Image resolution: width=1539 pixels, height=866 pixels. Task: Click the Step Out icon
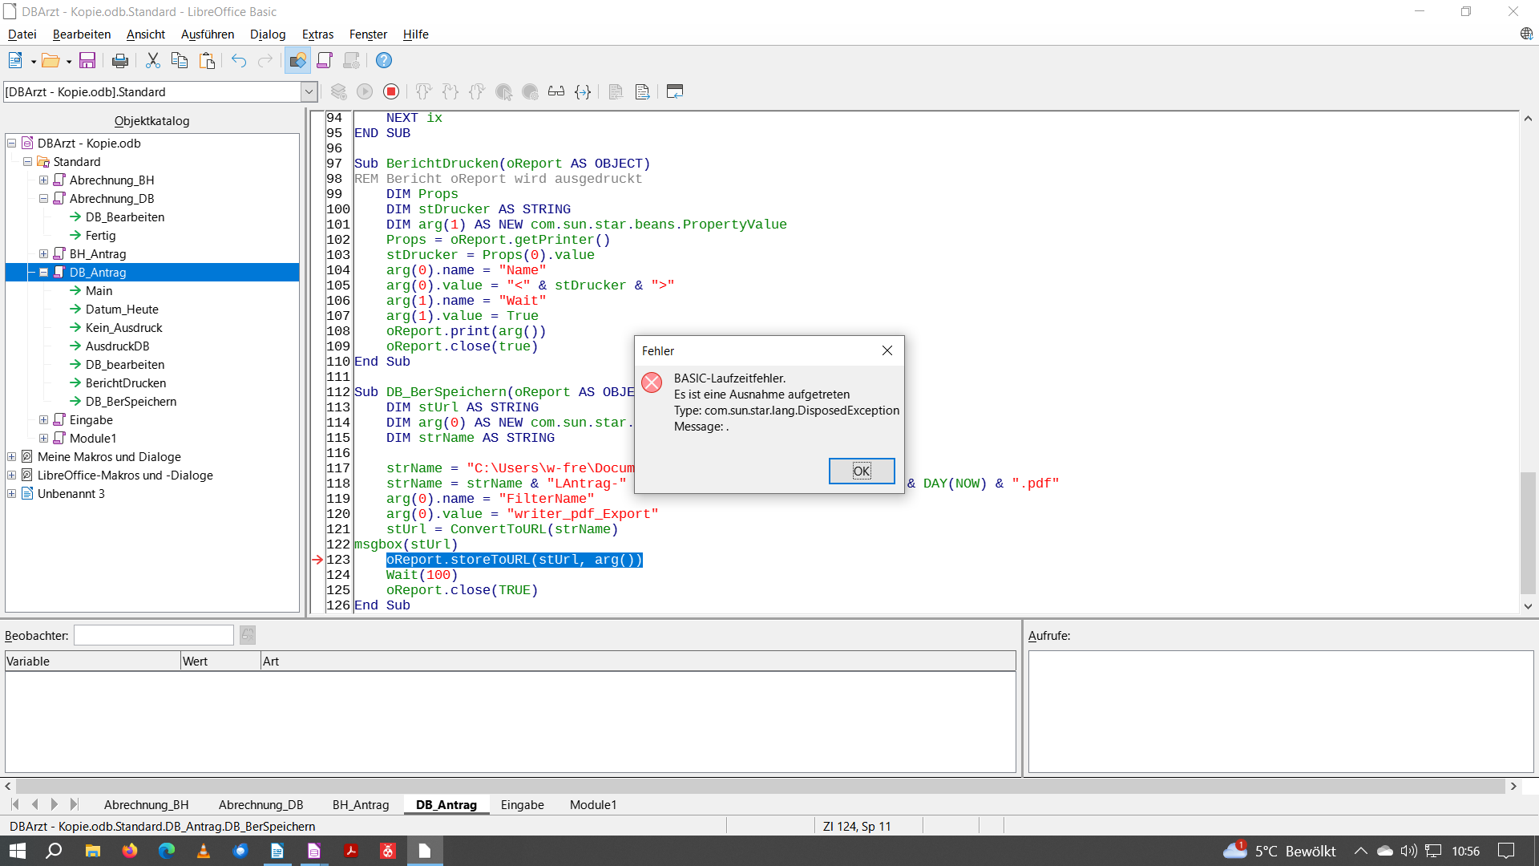click(477, 91)
